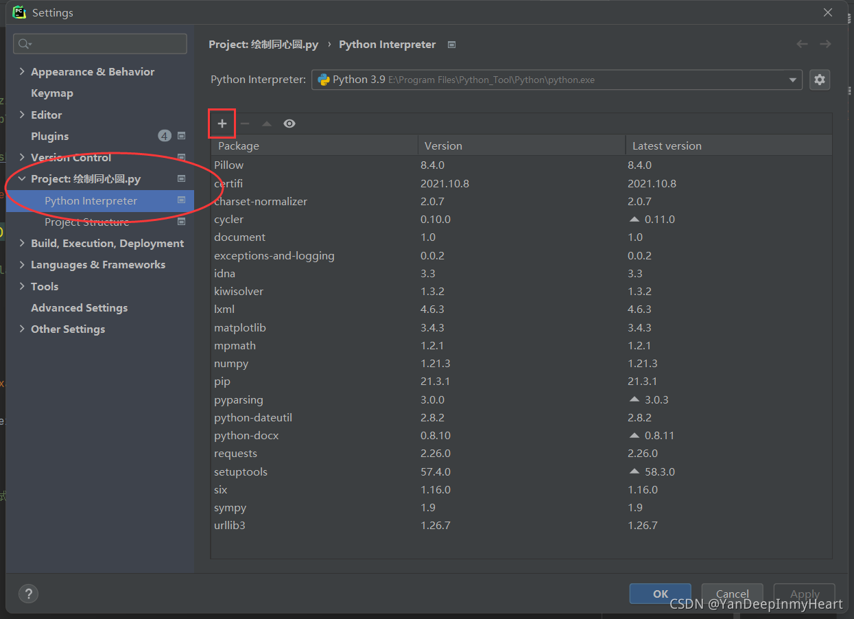Viewport: 854px width, 619px height.
Task: Select the numpy package row
Action: tap(521, 364)
